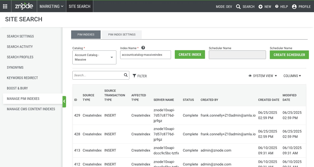Image resolution: width=314 pixels, height=167 pixels.
Task: Sort by Affected Type column header
Action: click(139, 98)
